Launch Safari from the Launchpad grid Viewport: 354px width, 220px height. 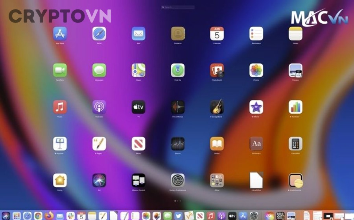click(x=99, y=34)
